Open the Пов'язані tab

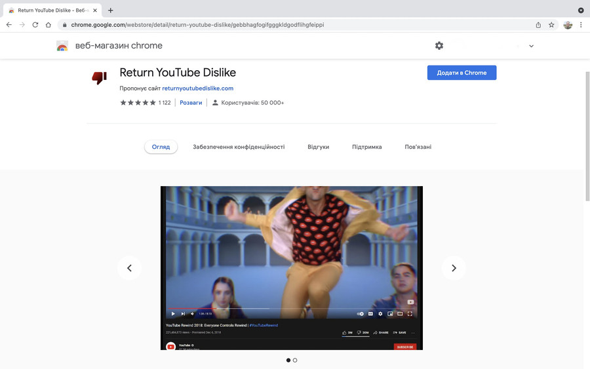[418, 147]
